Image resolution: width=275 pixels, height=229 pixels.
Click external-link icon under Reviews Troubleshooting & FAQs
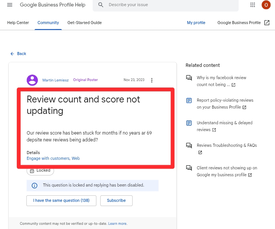[200, 153]
